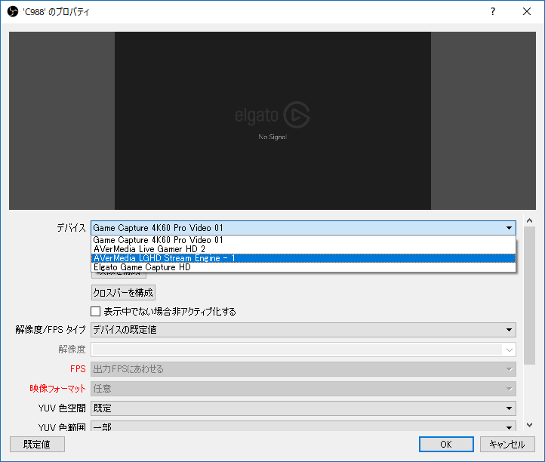The height and width of the screenshot is (462, 545).
Task: Click the vertical scrollbar thumb
Action: [x=529, y=295]
